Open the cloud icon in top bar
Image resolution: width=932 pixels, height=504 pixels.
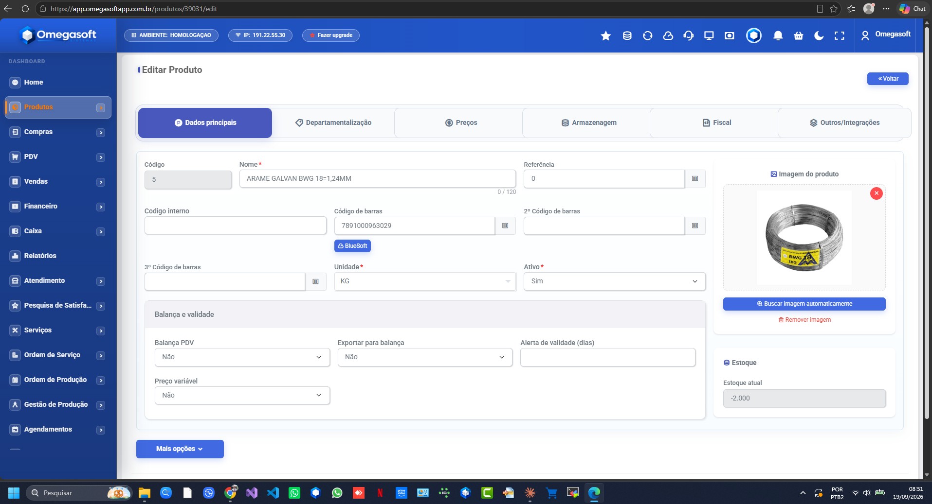[668, 35]
